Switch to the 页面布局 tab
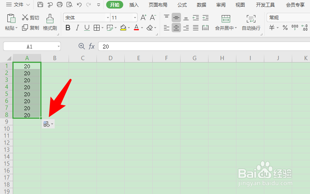Viewport: 310px width, 194px height. coord(158,5)
